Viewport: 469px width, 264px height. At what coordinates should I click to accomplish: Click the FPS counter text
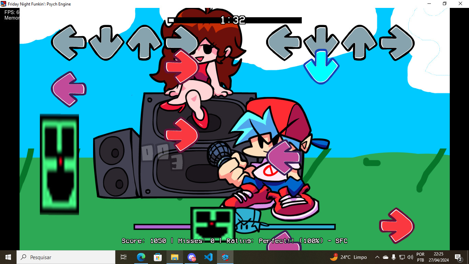click(12, 12)
